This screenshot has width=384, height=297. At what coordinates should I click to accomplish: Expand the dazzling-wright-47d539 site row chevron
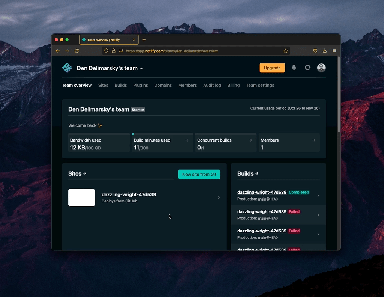(219, 197)
